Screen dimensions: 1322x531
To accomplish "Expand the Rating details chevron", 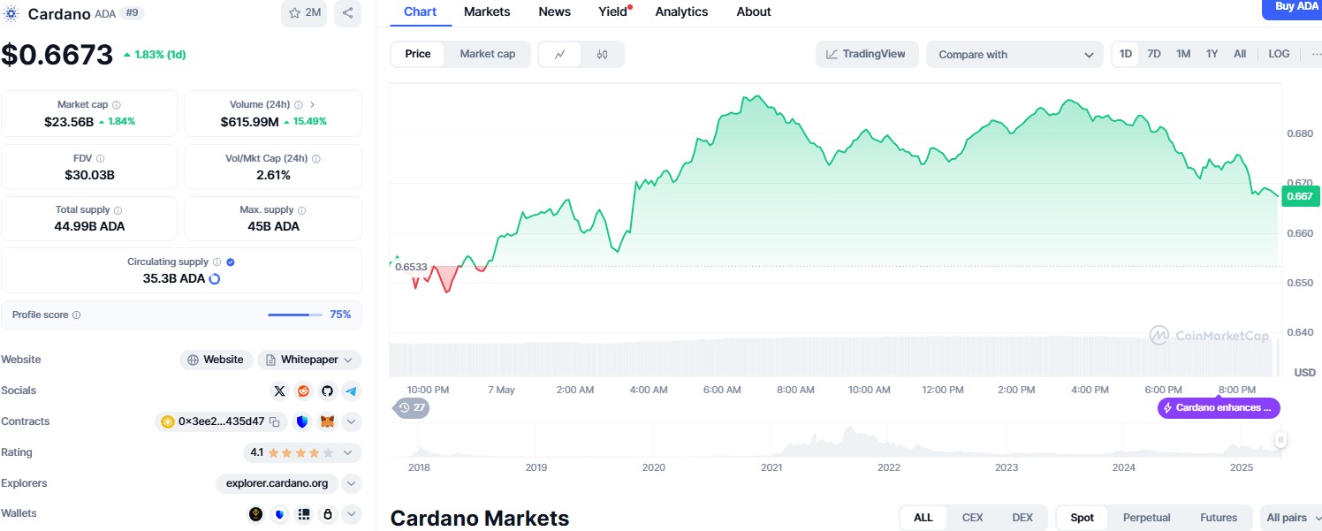I will (x=348, y=452).
